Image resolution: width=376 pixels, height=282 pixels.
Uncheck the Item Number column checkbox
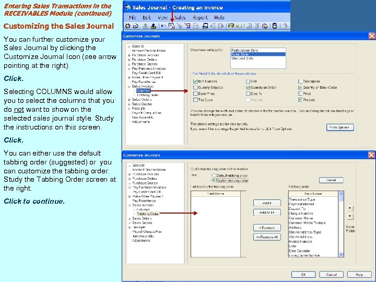click(195, 81)
